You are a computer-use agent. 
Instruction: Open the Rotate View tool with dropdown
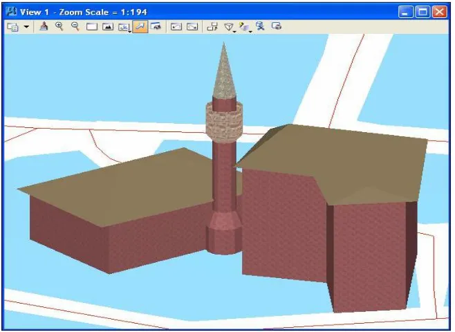[x=124, y=27]
